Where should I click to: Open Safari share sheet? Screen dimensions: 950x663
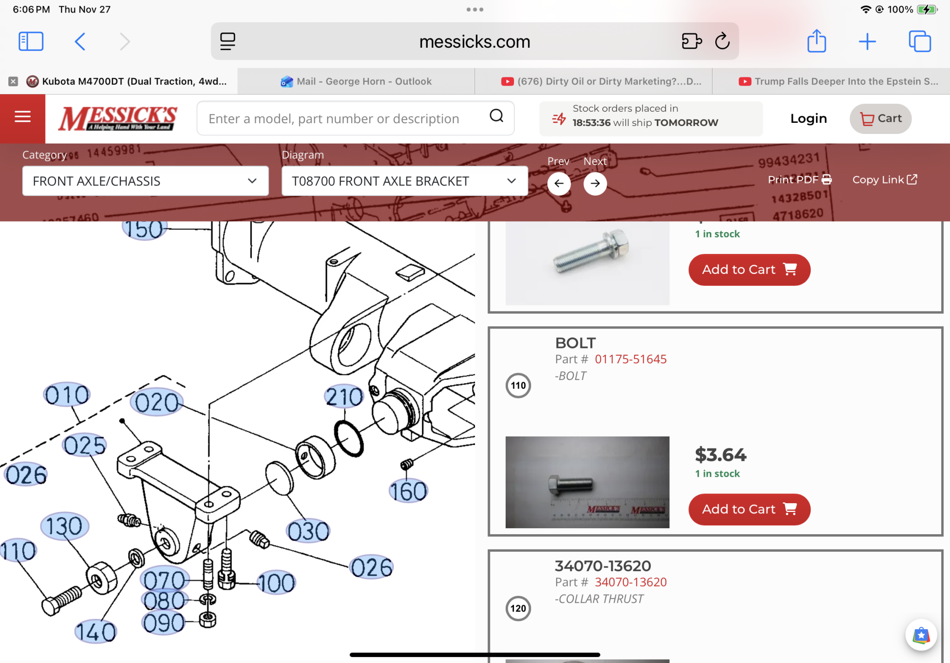tap(816, 41)
